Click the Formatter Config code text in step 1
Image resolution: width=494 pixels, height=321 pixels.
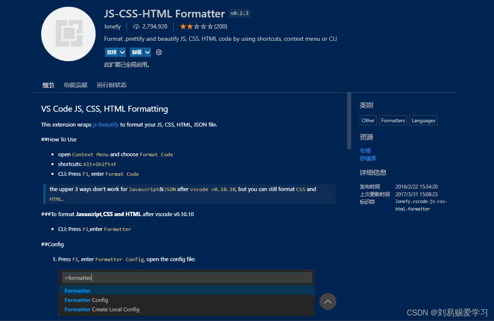119,259
